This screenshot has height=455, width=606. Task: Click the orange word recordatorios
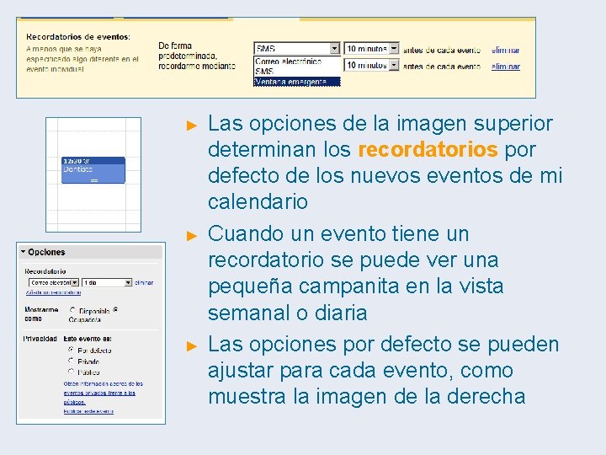[428, 149]
